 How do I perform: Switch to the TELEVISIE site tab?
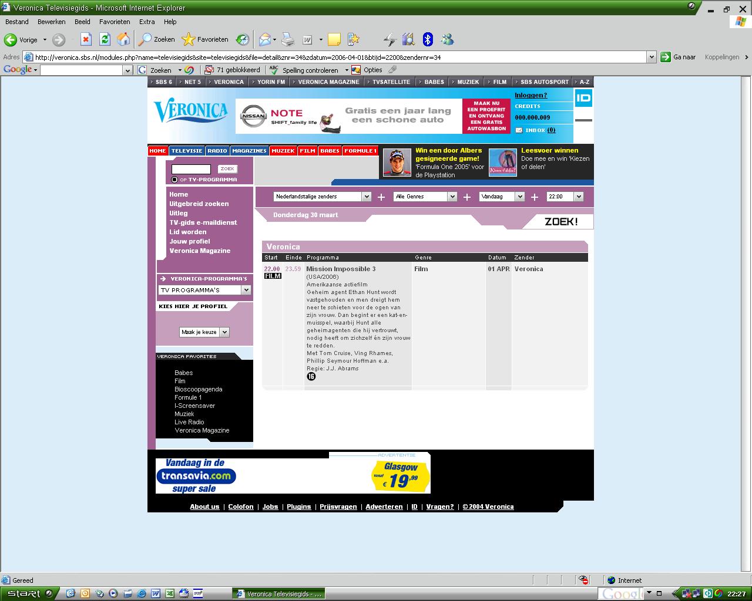(x=187, y=151)
